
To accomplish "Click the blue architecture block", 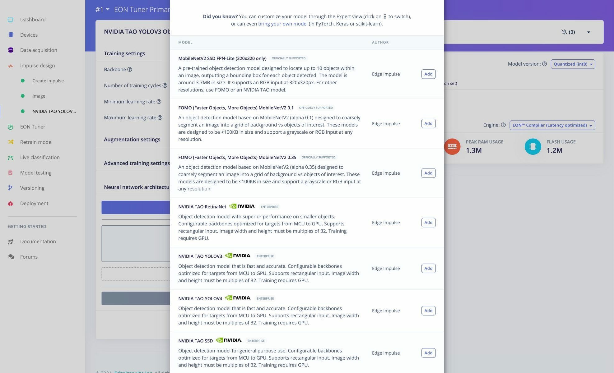I will click(x=136, y=207).
